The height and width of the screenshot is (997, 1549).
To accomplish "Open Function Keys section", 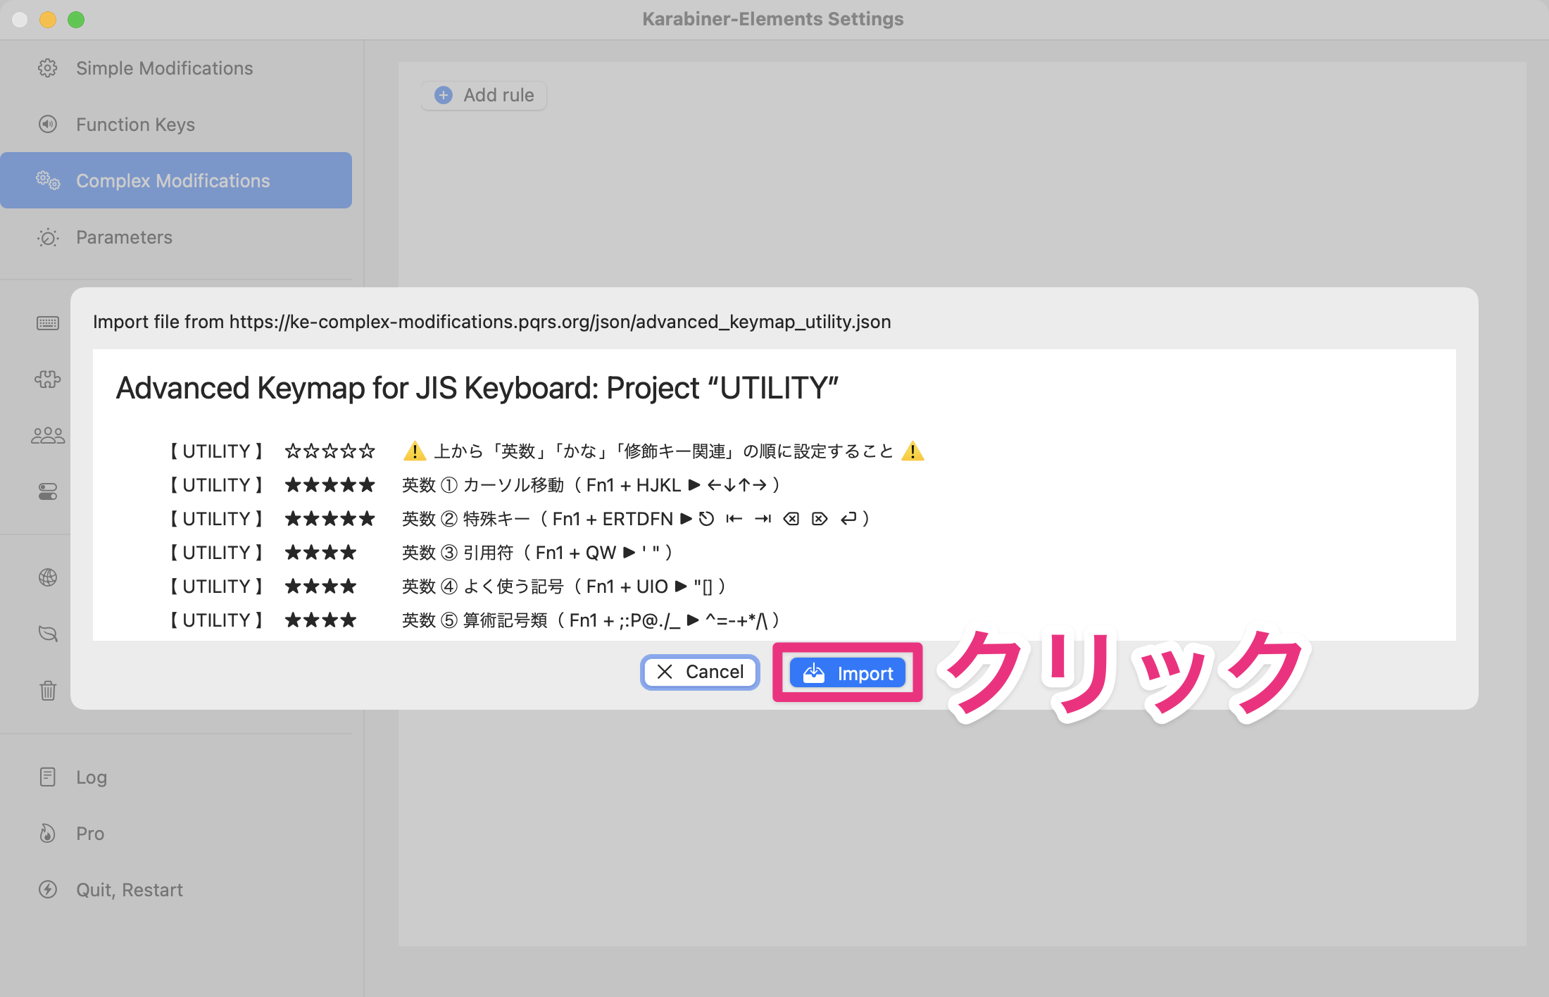I will tap(135, 125).
